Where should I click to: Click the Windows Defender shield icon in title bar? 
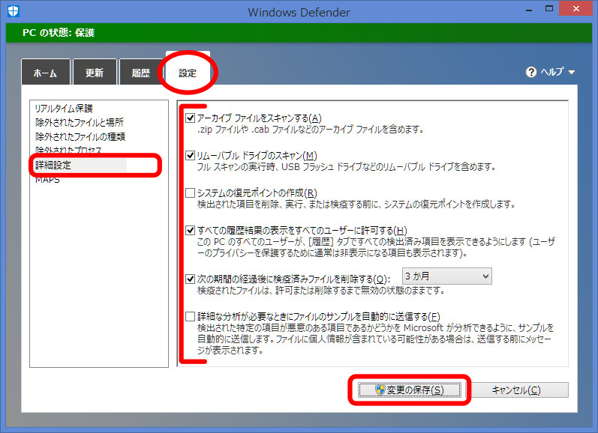pyautogui.click(x=14, y=11)
